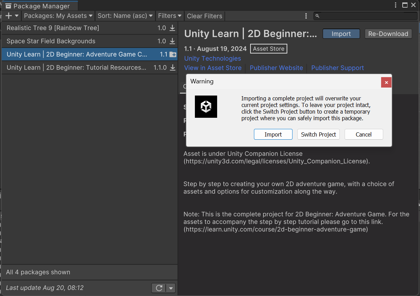Image resolution: width=420 pixels, height=296 pixels.
Task: Click the Switch Project button
Action: point(318,134)
